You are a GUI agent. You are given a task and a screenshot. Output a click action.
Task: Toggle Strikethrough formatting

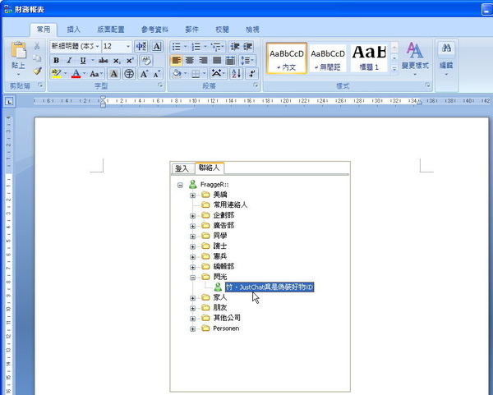104,60
